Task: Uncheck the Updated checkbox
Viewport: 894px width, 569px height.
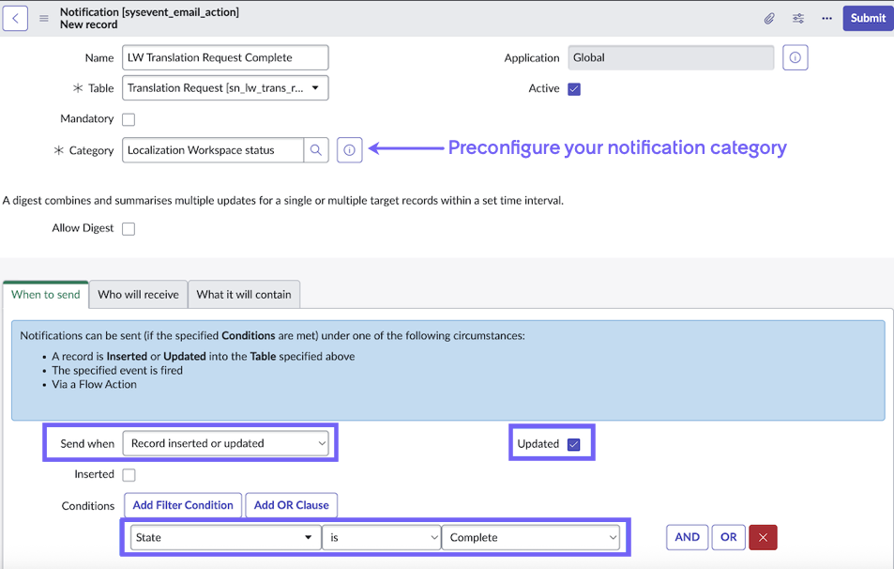Action: click(x=574, y=444)
